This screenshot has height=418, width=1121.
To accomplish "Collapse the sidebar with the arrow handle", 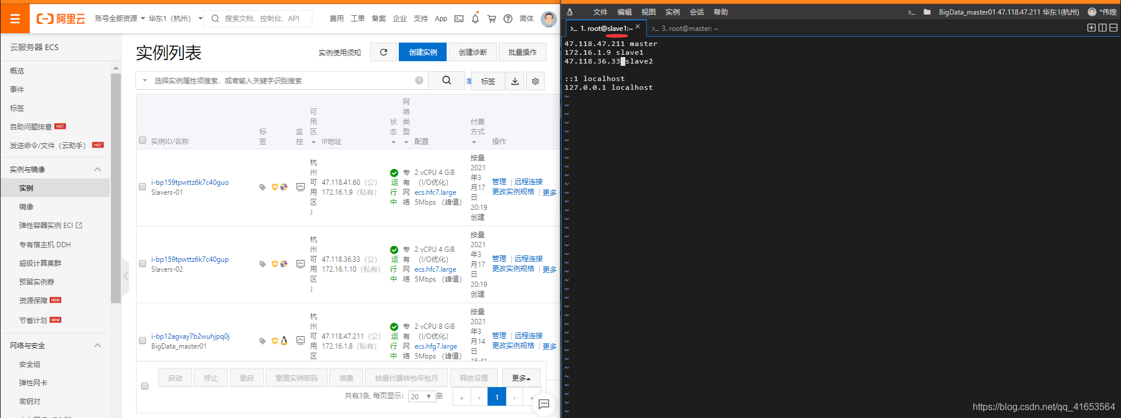I will pos(126,276).
